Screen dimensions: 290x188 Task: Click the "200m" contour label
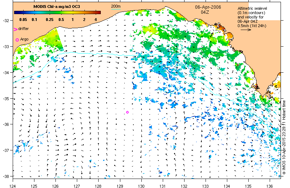116,7
